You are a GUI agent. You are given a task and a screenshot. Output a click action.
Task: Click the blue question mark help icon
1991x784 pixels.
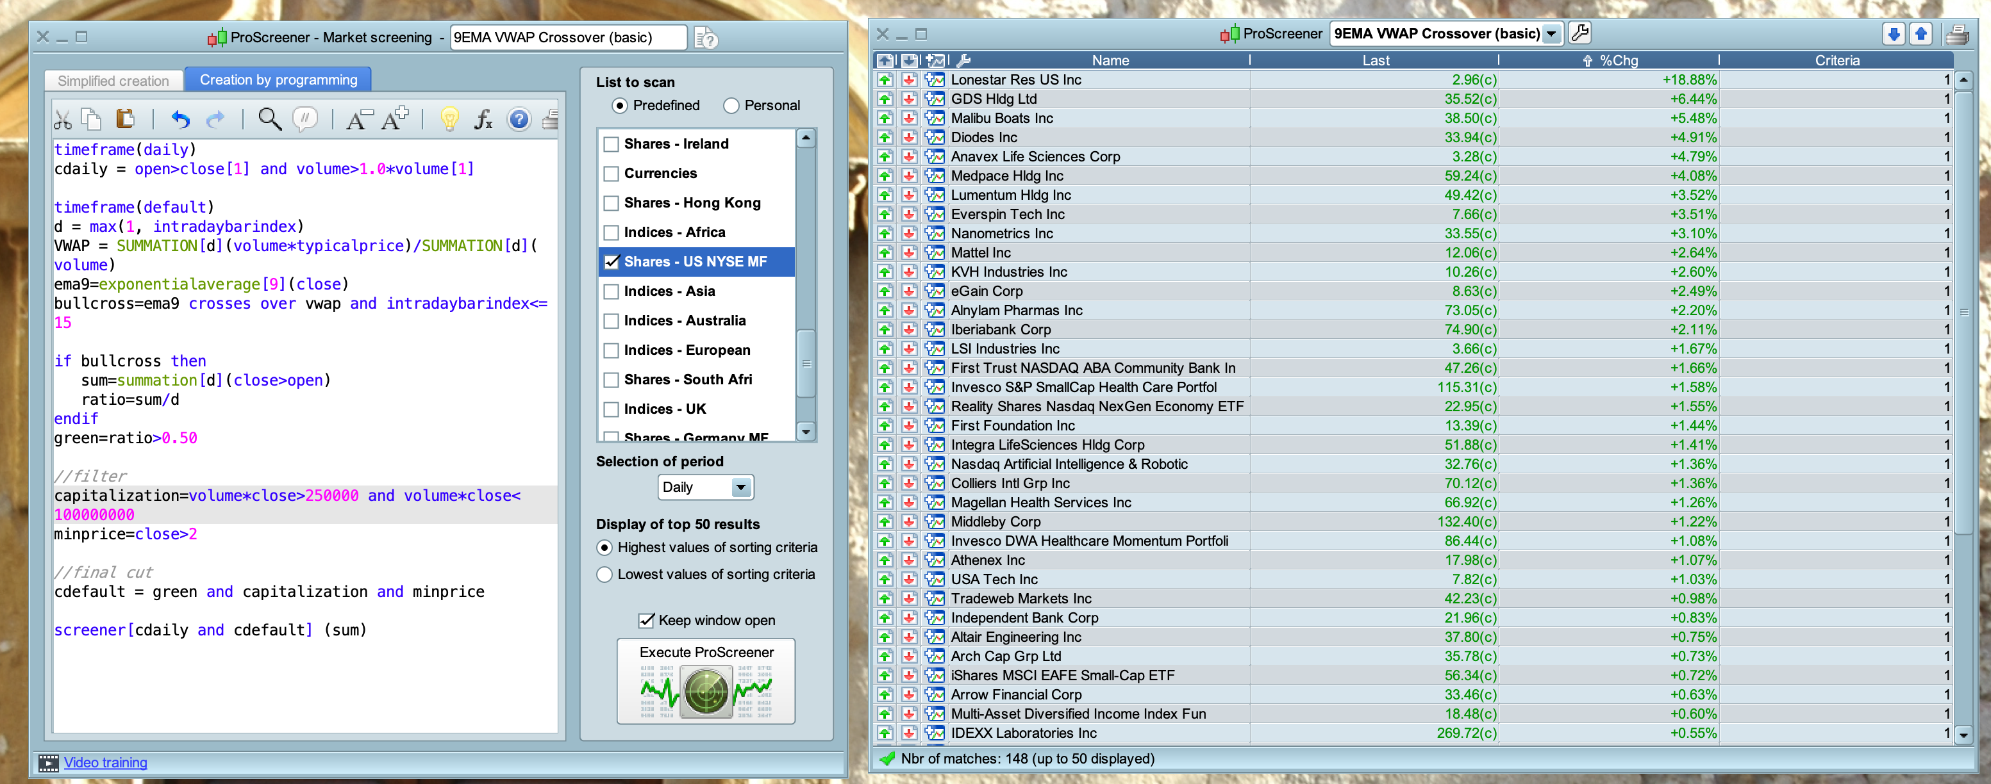click(x=519, y=119)
